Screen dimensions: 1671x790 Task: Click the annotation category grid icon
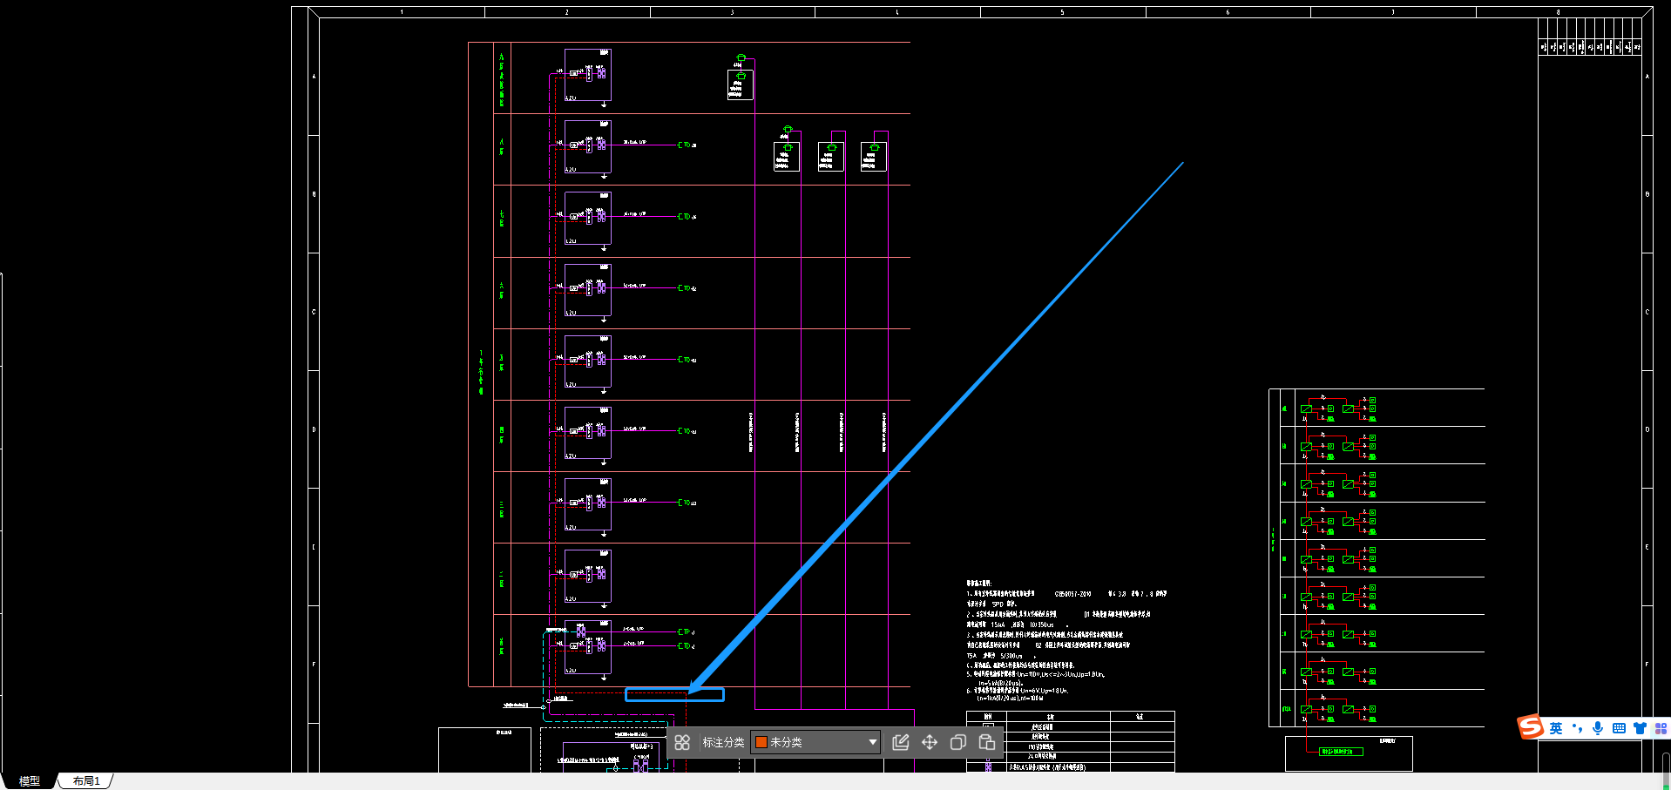[682, 742]
